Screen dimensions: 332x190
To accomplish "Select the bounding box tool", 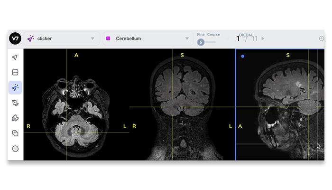I will [15, 72].
